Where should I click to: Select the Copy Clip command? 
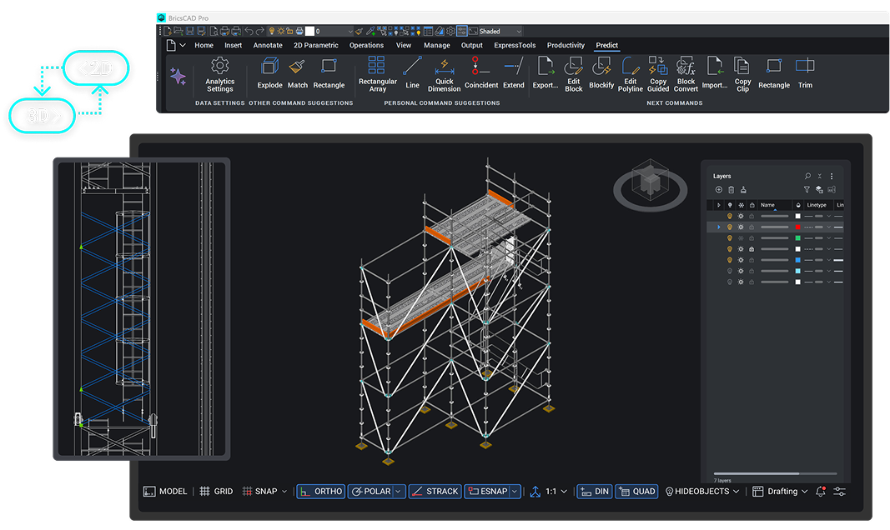(x=742, y=74)
